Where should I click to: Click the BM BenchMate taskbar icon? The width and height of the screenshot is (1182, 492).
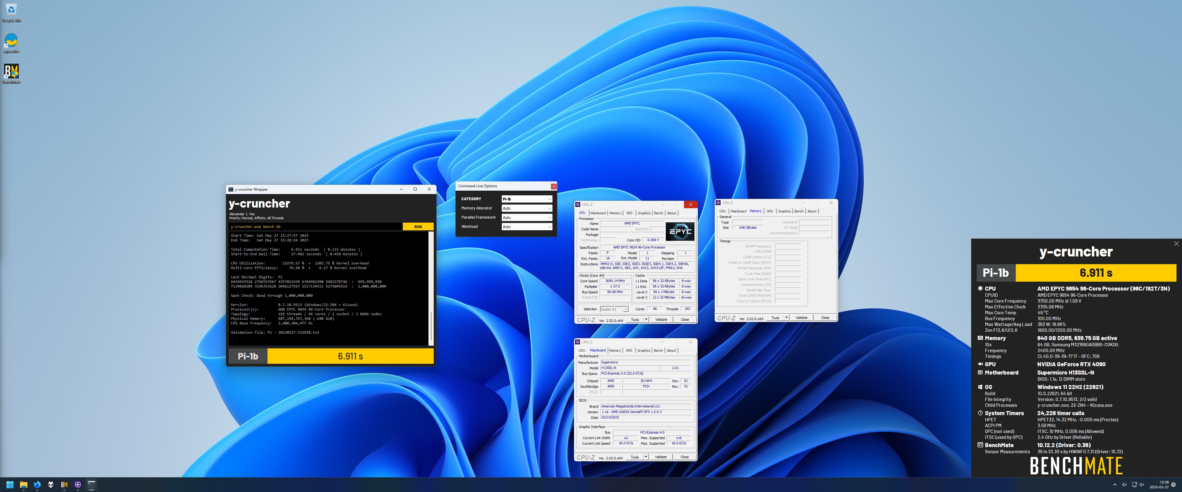click(x=64, y=484)
